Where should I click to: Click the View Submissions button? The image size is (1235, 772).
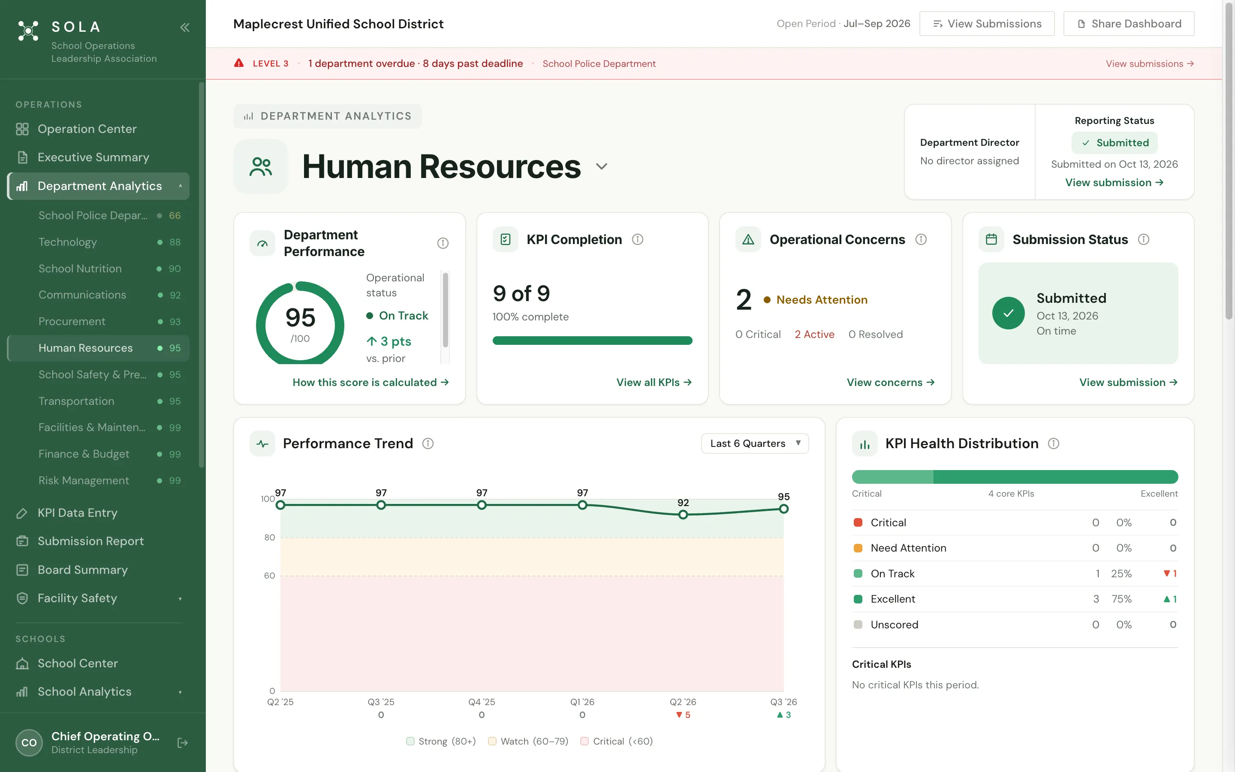[x=986, y=24]
